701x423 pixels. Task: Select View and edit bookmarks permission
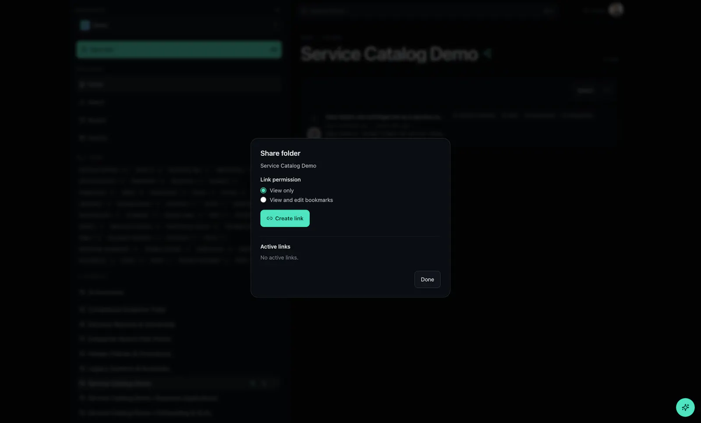pyautogui.click(x=263, y=200)
